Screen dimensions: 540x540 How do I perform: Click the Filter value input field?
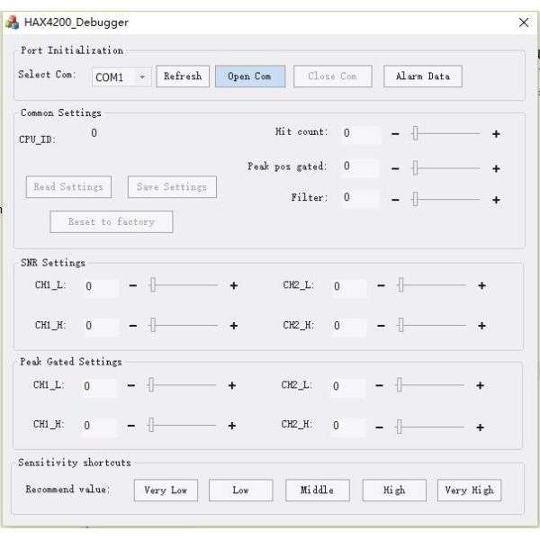(361, 198)
